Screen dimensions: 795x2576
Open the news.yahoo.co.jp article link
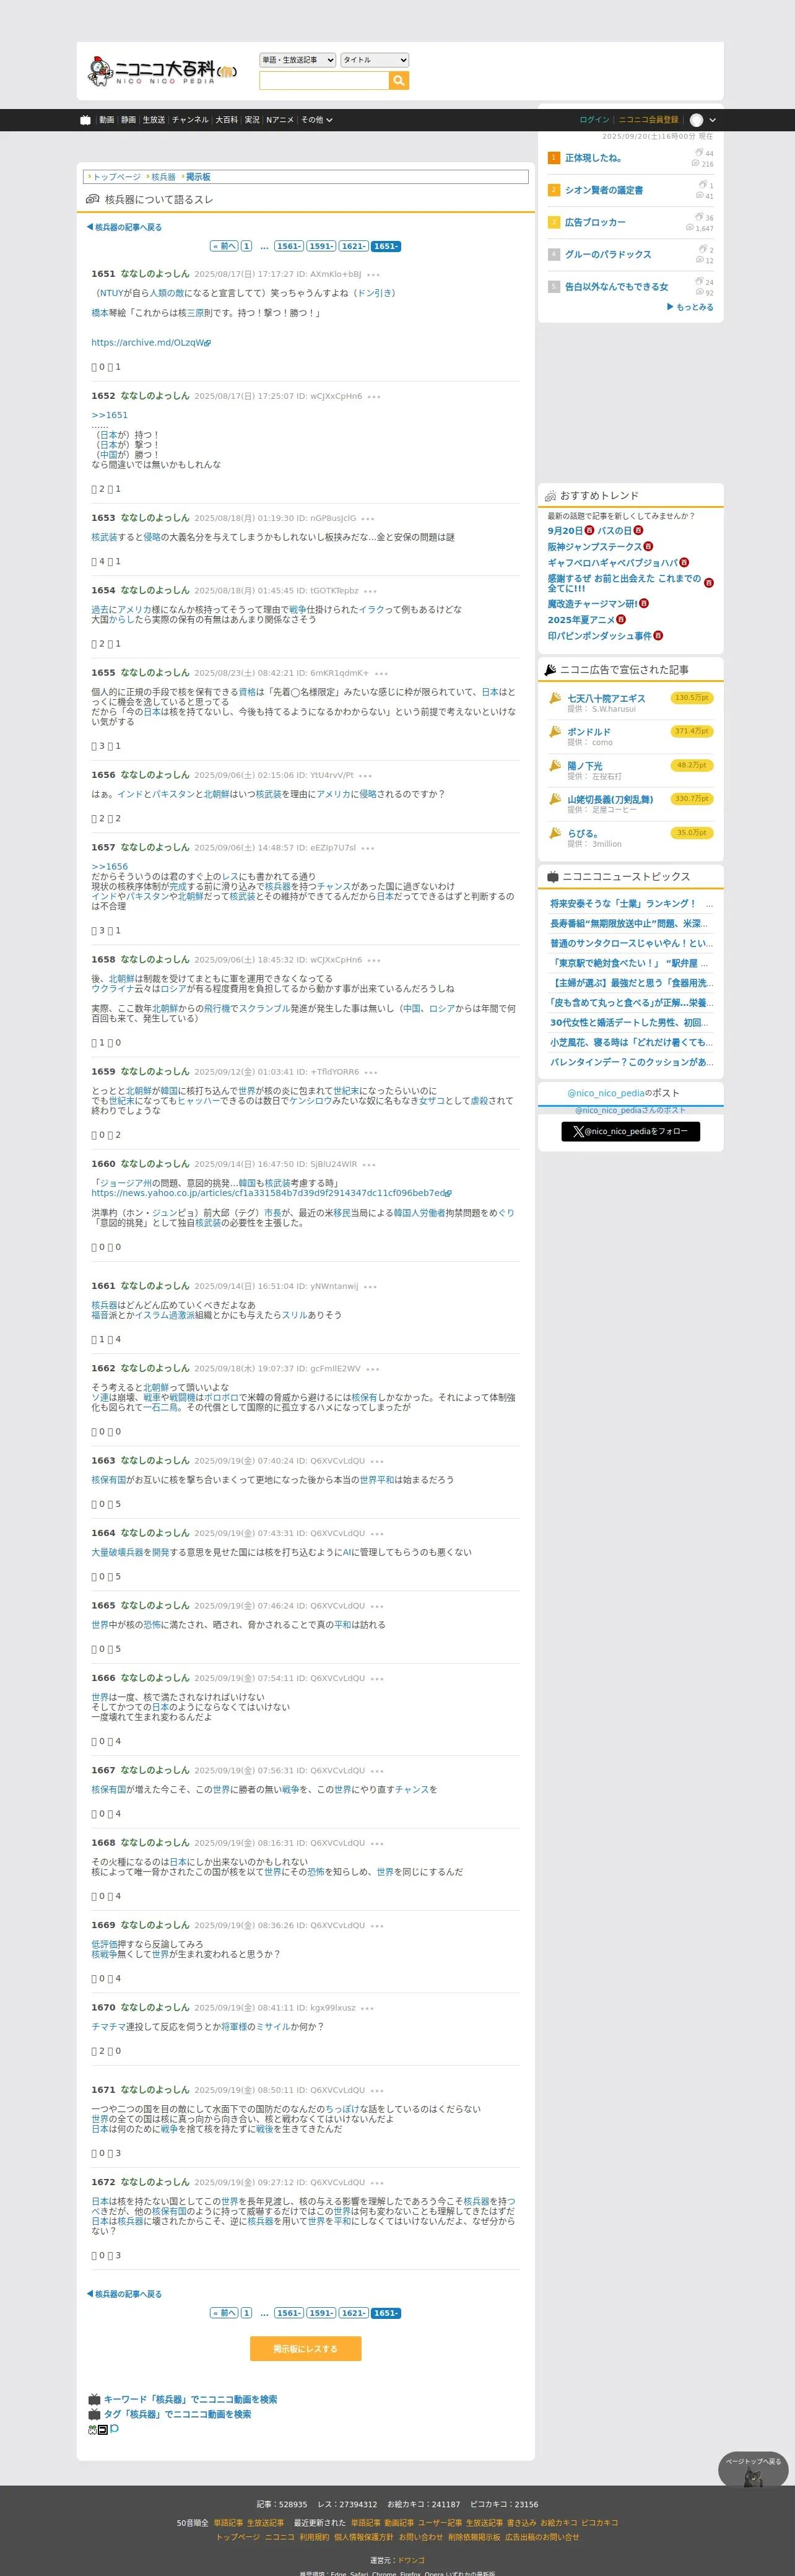pos(268,1193)
